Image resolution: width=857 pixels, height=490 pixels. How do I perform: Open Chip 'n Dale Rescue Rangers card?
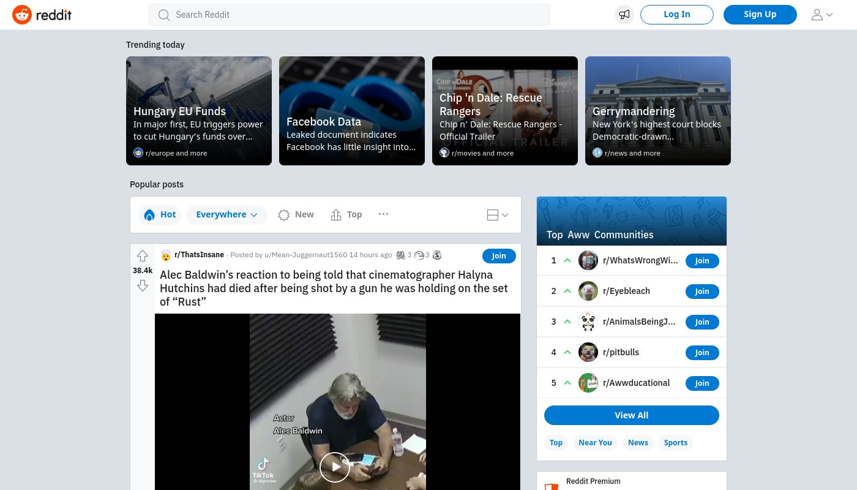coord(505,111)
